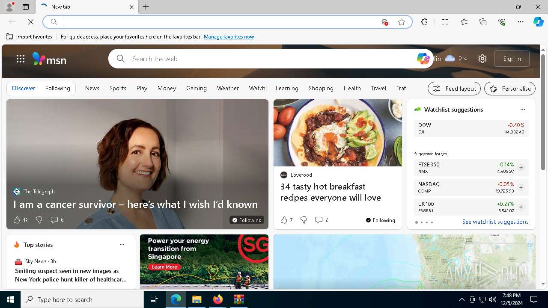The image size is (548, 308).
Task: Open the Gaming category
Action: click(197, 88)
